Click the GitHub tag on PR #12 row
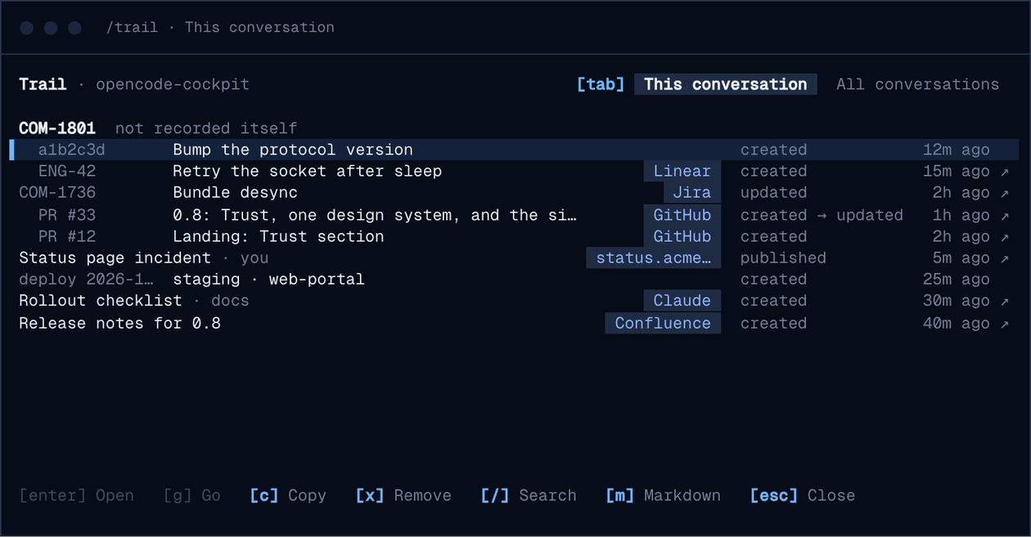The image size is (1031, 538). pyautogui.click(x=682, y=237)
